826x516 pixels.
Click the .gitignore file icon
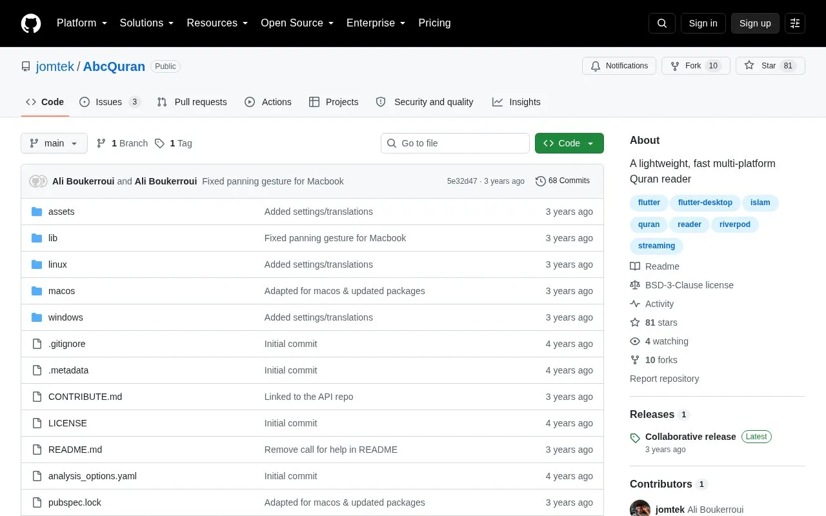click(x=37, y=344)
